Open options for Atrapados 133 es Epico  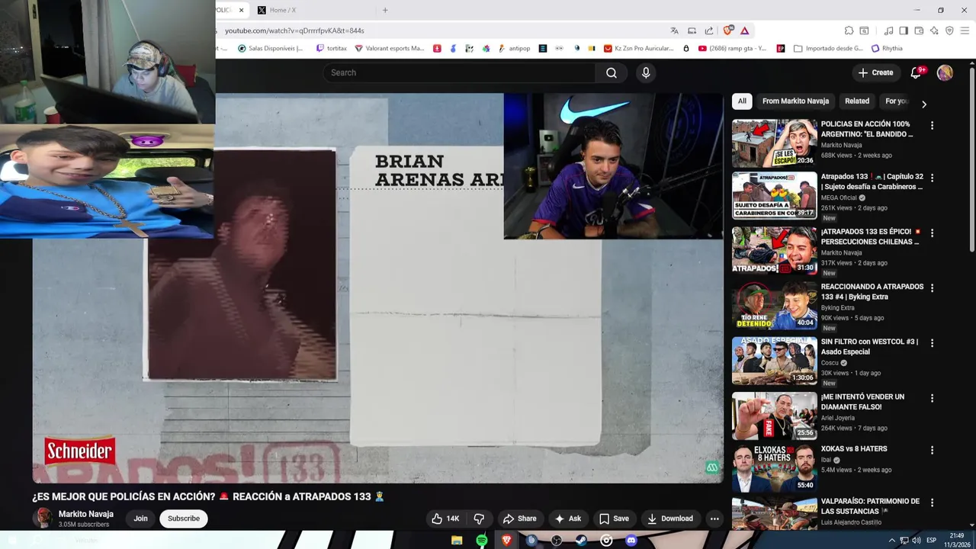[932, 233]
